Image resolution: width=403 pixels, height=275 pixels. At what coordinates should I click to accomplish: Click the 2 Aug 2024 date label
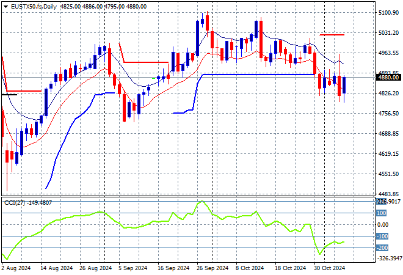16,268
